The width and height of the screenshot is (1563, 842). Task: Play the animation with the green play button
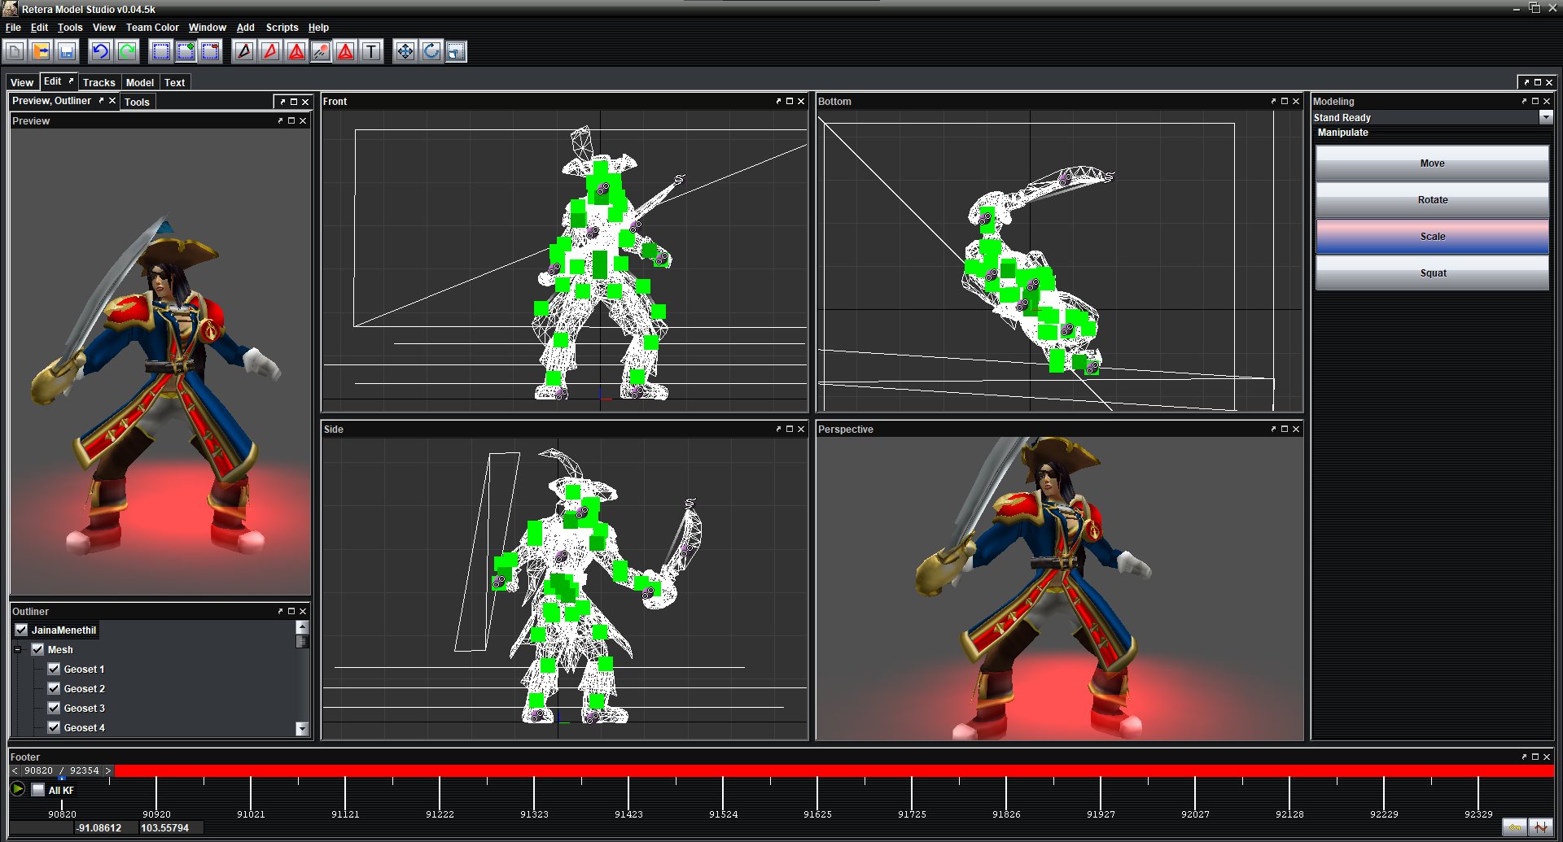pos(18,789)
